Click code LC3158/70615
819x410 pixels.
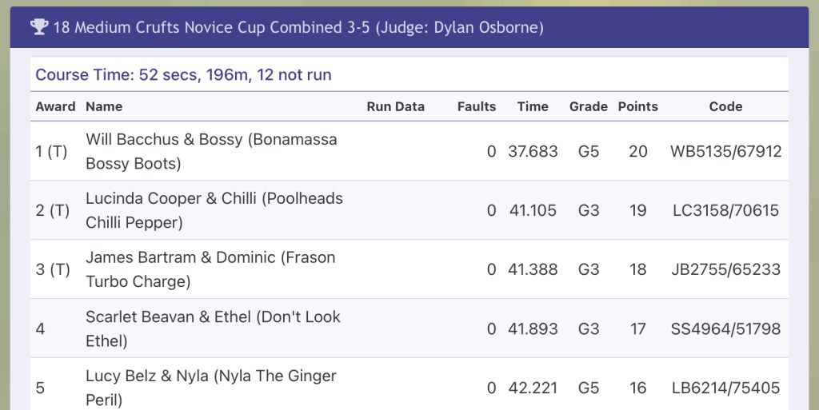coord(725,210)
